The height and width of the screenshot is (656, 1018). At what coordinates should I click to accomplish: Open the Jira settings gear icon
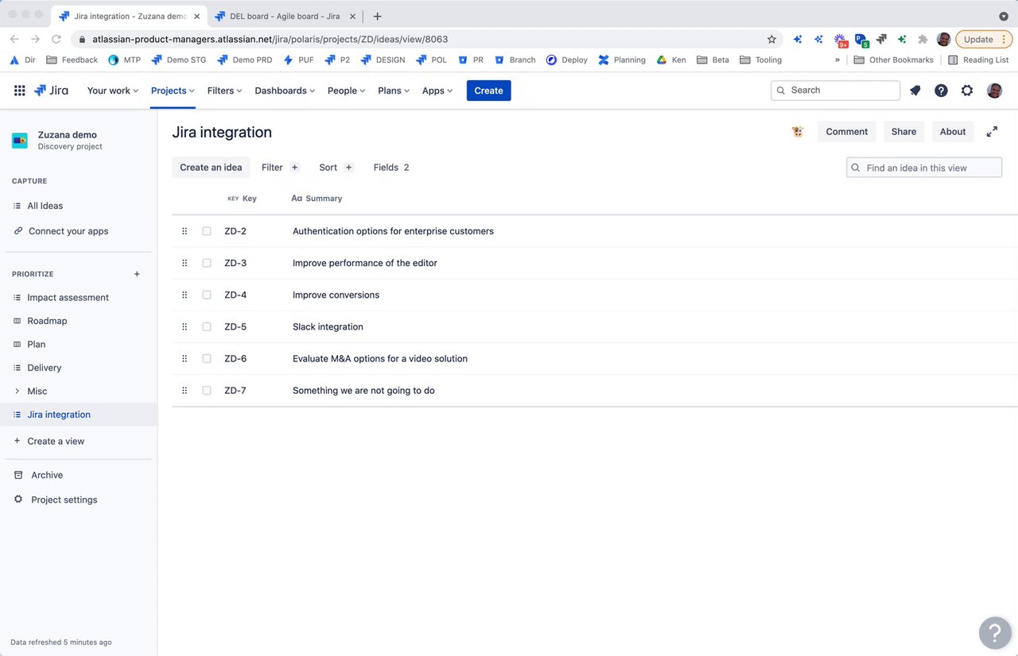[967, 91]
